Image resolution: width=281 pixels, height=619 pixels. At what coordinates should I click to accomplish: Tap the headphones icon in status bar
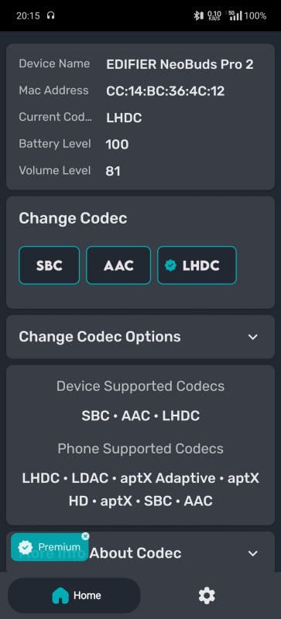tap(50, 15)
